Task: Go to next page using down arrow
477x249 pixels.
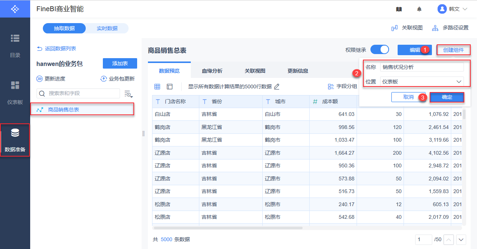Action: [x=461, y=240]
